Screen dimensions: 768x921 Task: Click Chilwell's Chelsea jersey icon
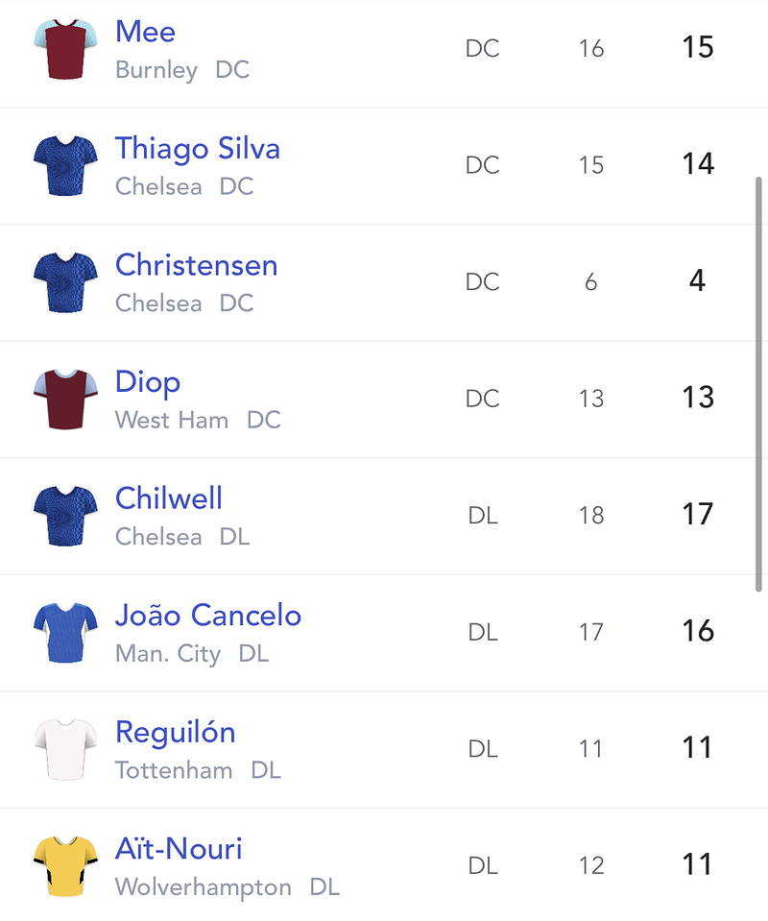click(x=65, y=517)
